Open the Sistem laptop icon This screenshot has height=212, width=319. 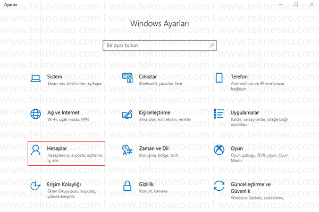click(x=36, y=78)
